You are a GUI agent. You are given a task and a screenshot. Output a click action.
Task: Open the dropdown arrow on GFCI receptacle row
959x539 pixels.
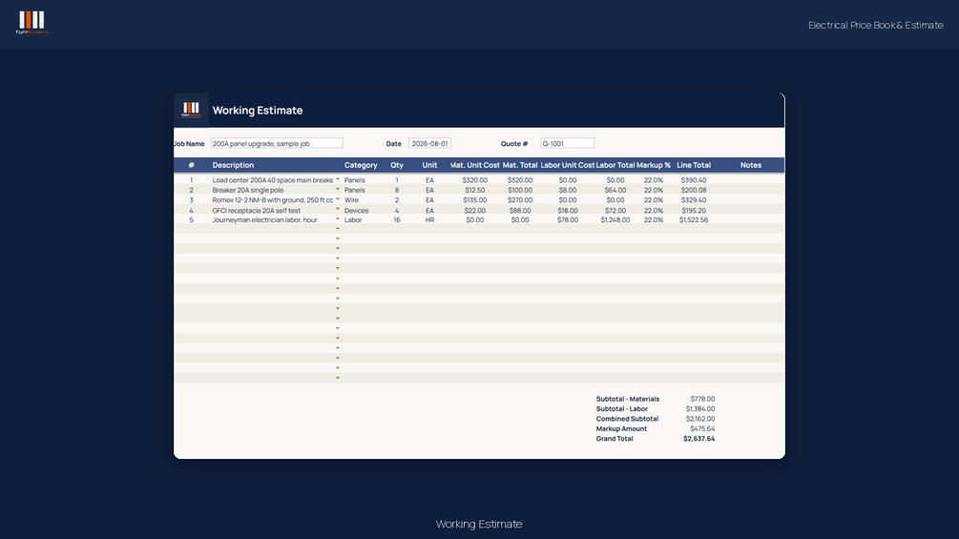click(338, 209)
